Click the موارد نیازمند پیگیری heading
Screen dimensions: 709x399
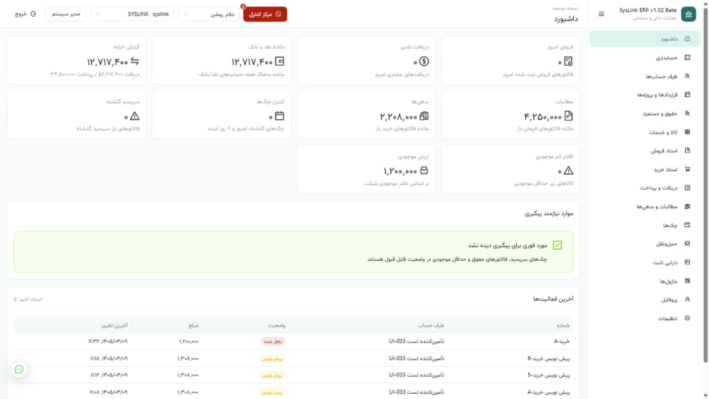pos(549,213)
